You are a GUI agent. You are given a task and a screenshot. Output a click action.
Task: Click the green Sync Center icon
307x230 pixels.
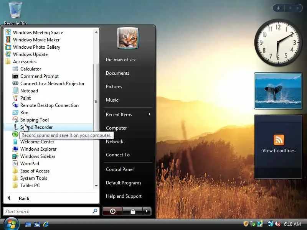point(15,135)
